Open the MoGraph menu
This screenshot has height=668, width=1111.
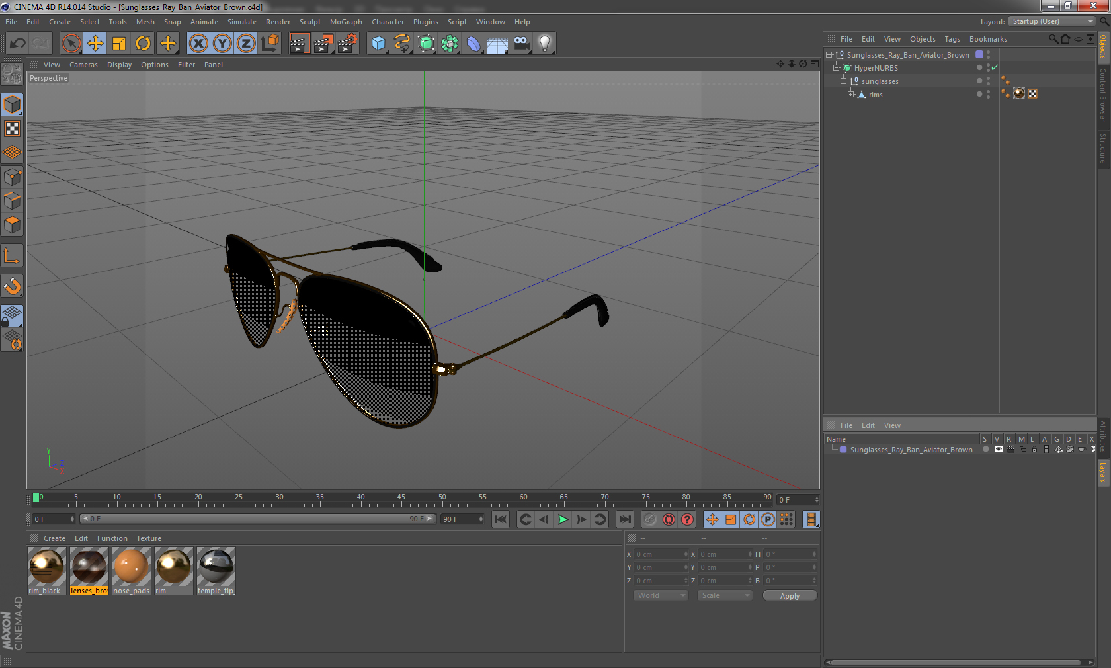pos(346,22)
